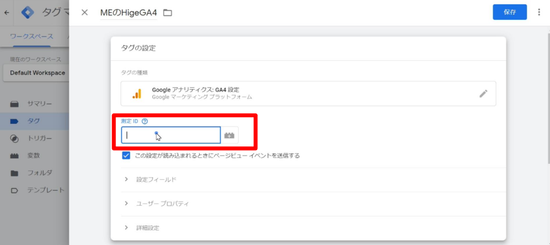Open サマリー in the sidebar

tap(40, 104)
